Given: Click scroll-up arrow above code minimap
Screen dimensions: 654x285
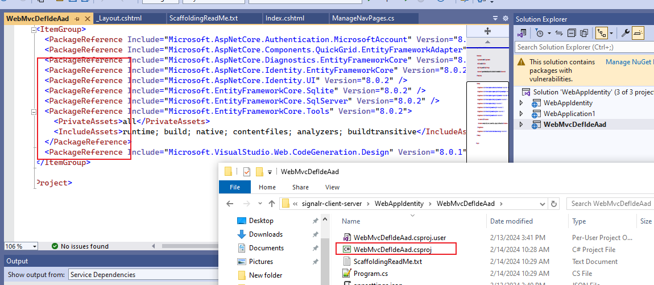Looking at the screenshot, I should click(x=488, y=42).
